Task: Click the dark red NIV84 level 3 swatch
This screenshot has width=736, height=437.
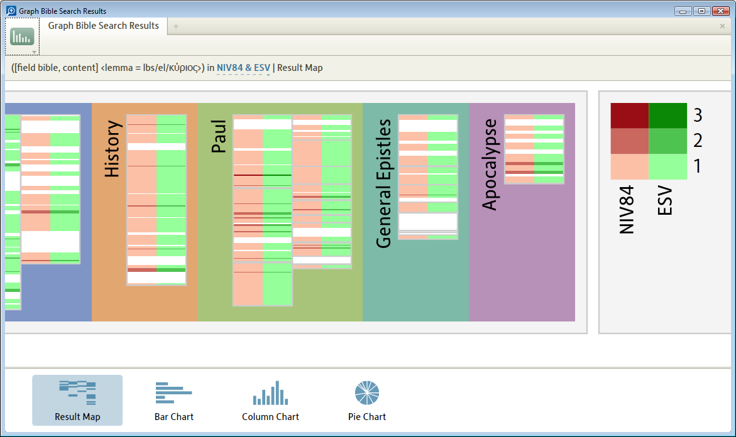Action: 629,116
